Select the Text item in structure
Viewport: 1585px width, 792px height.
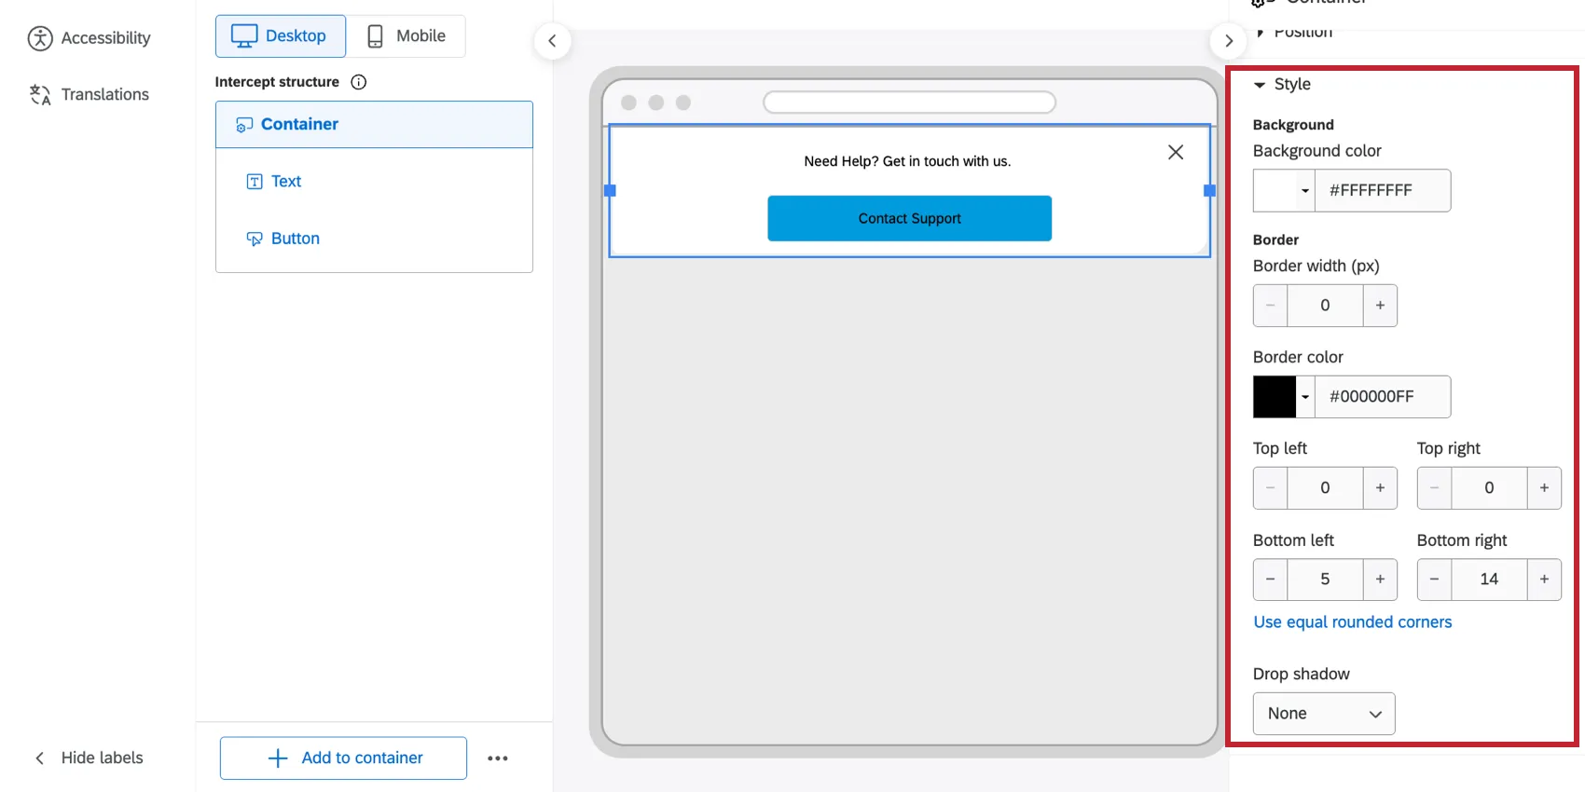click(x=374, y=182)
